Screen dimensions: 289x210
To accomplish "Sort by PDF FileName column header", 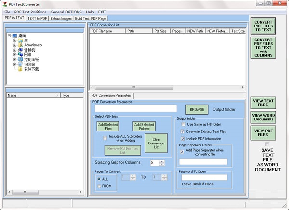I will pos(107,31).
